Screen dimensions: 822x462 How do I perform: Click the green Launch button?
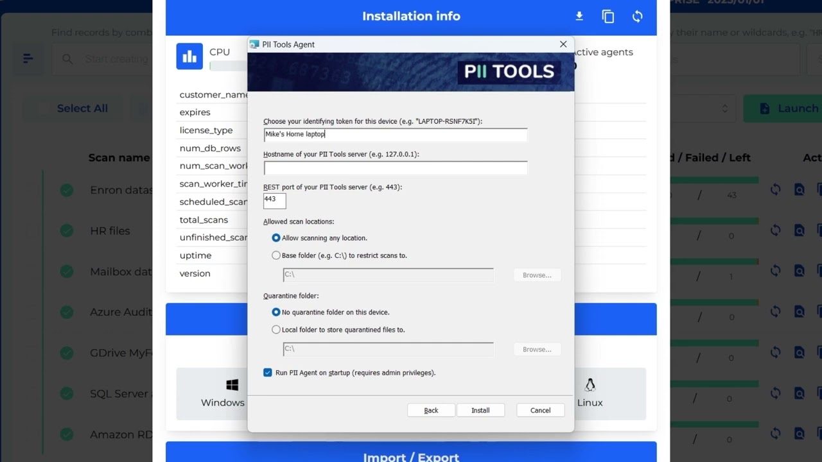click(783, 108)
